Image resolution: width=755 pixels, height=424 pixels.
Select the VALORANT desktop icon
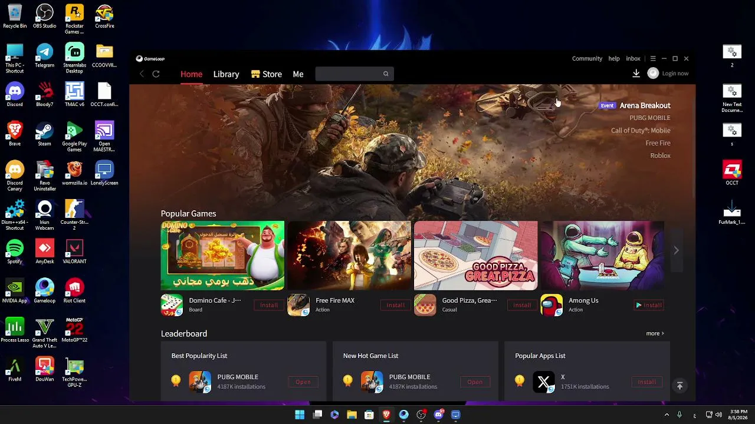[x=74, y=251]
